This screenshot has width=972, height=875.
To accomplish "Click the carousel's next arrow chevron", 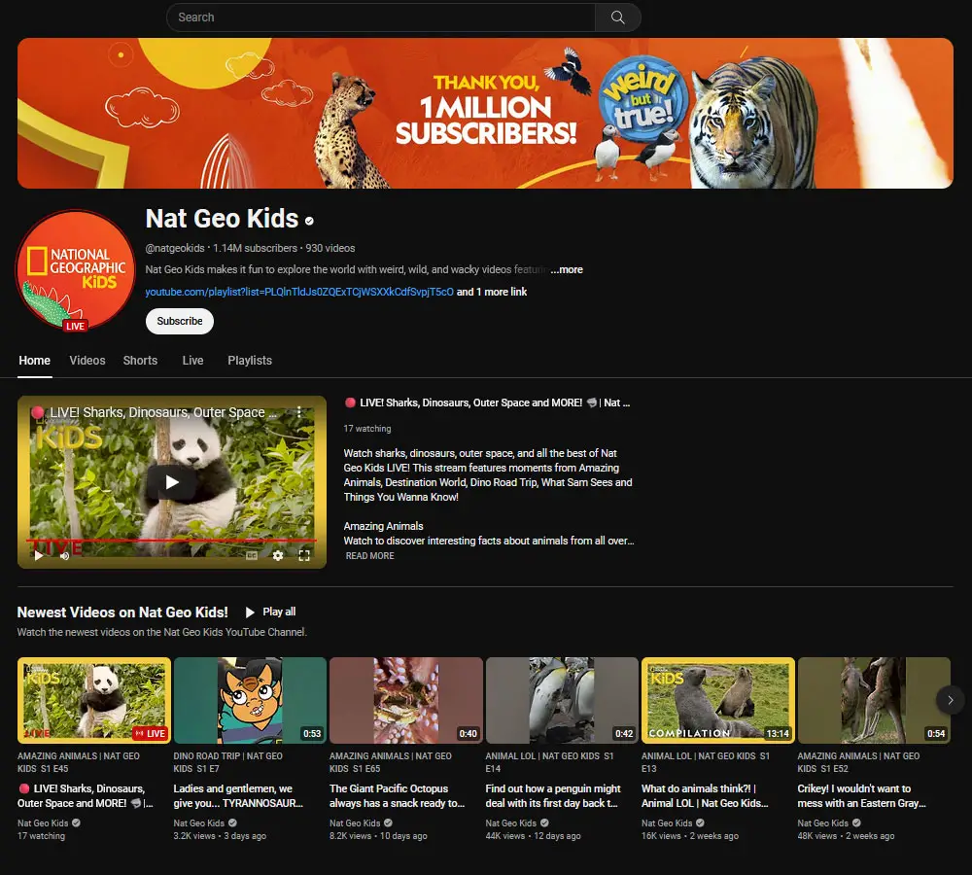I will [x=950, y=700].
